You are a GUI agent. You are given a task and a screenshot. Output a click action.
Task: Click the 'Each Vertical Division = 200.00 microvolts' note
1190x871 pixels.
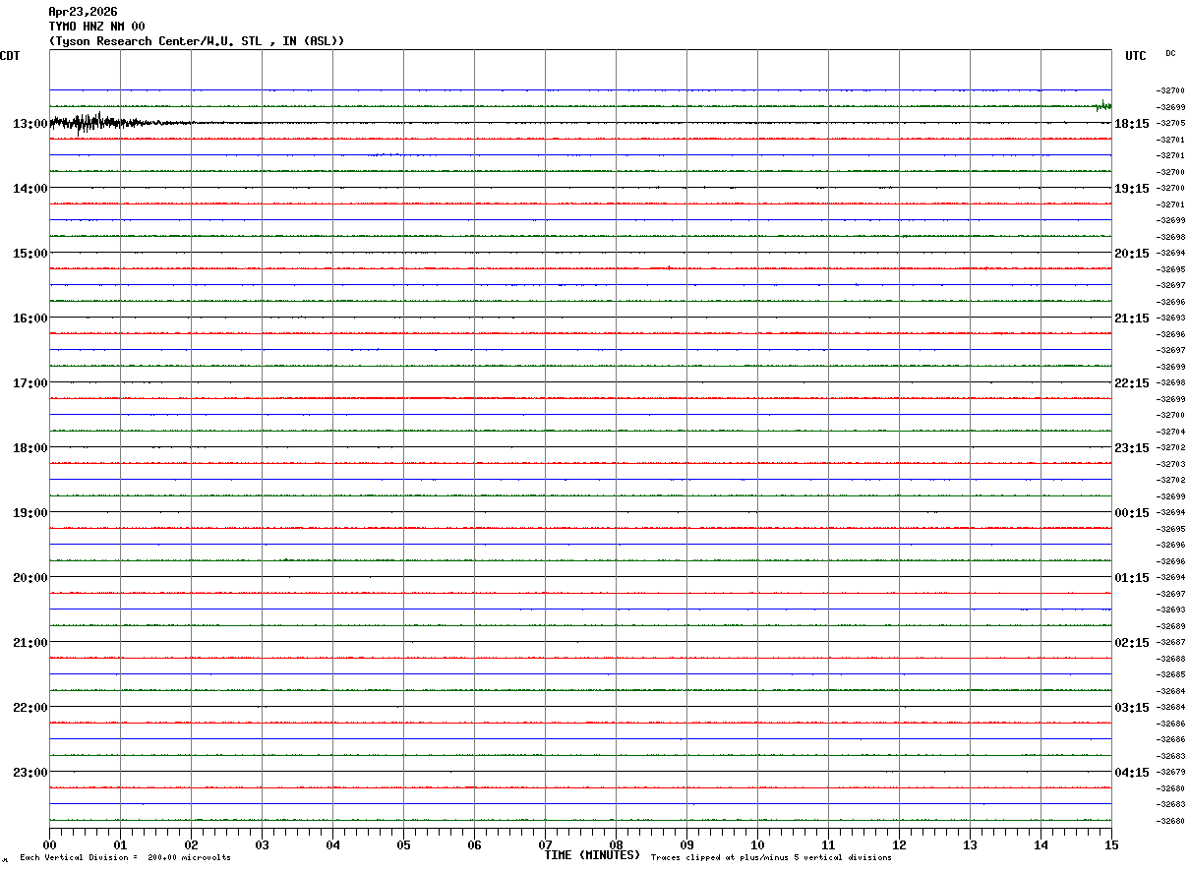(126, 858)
